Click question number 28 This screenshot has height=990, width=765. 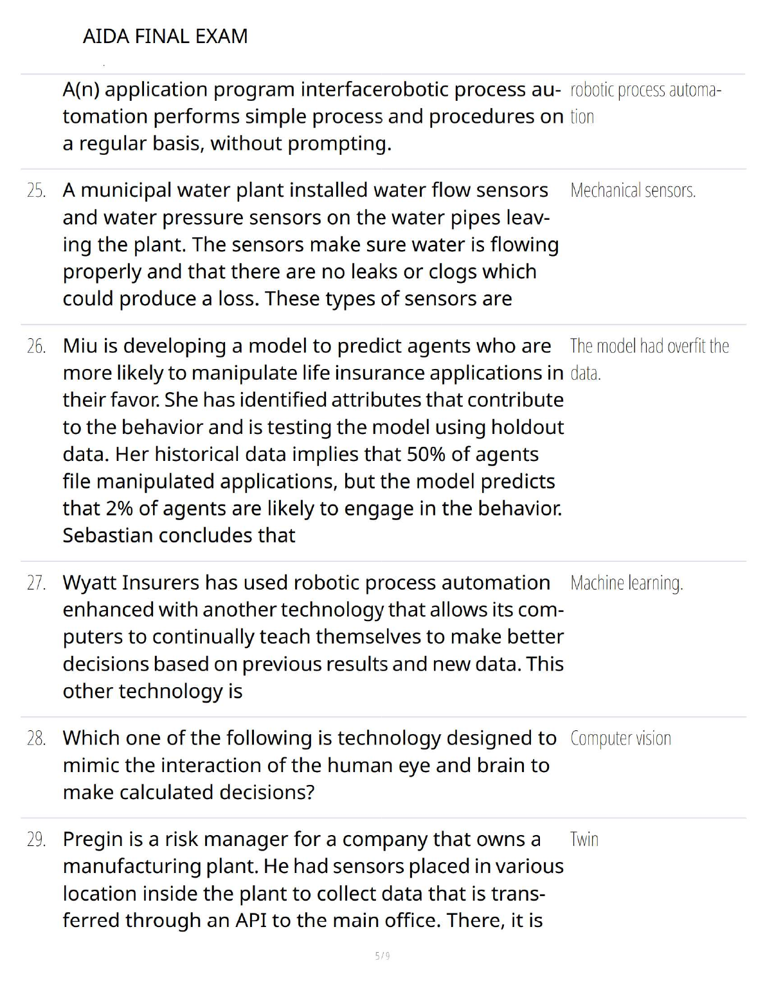pyautogui.click(x=37, y=739)
